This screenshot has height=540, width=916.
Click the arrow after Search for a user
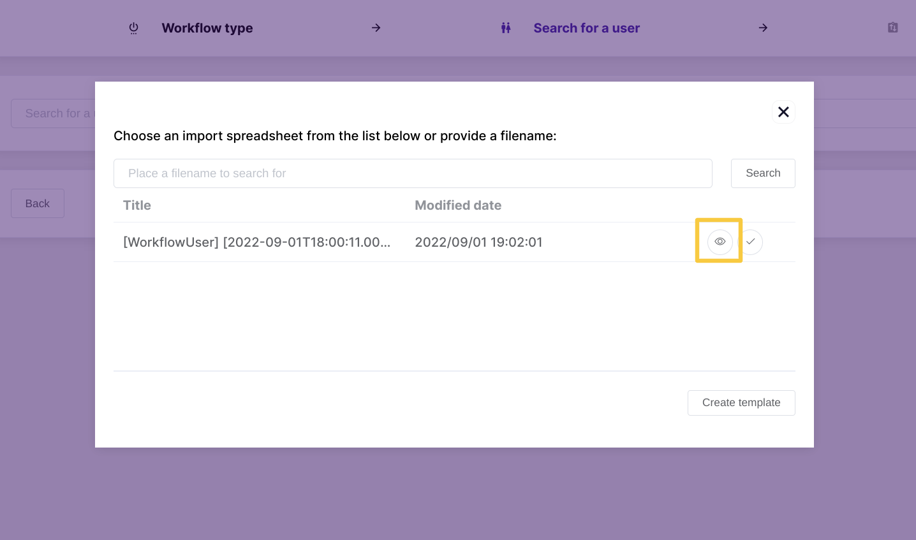coord(763,27)
